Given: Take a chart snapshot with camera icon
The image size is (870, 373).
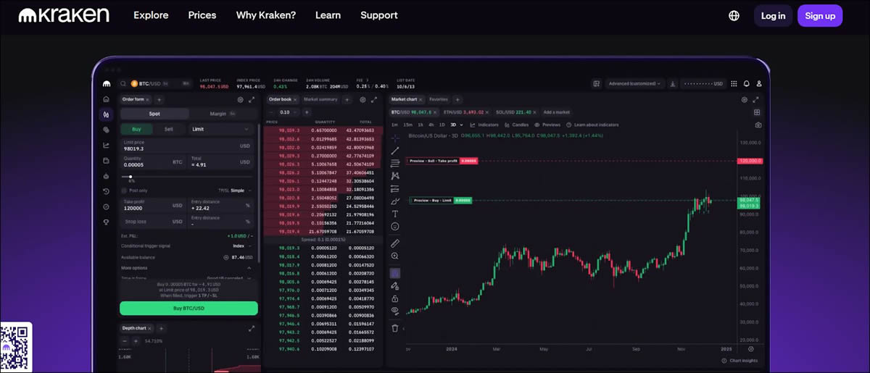Looking at the screenshot, I should click(x=758, y=125).
